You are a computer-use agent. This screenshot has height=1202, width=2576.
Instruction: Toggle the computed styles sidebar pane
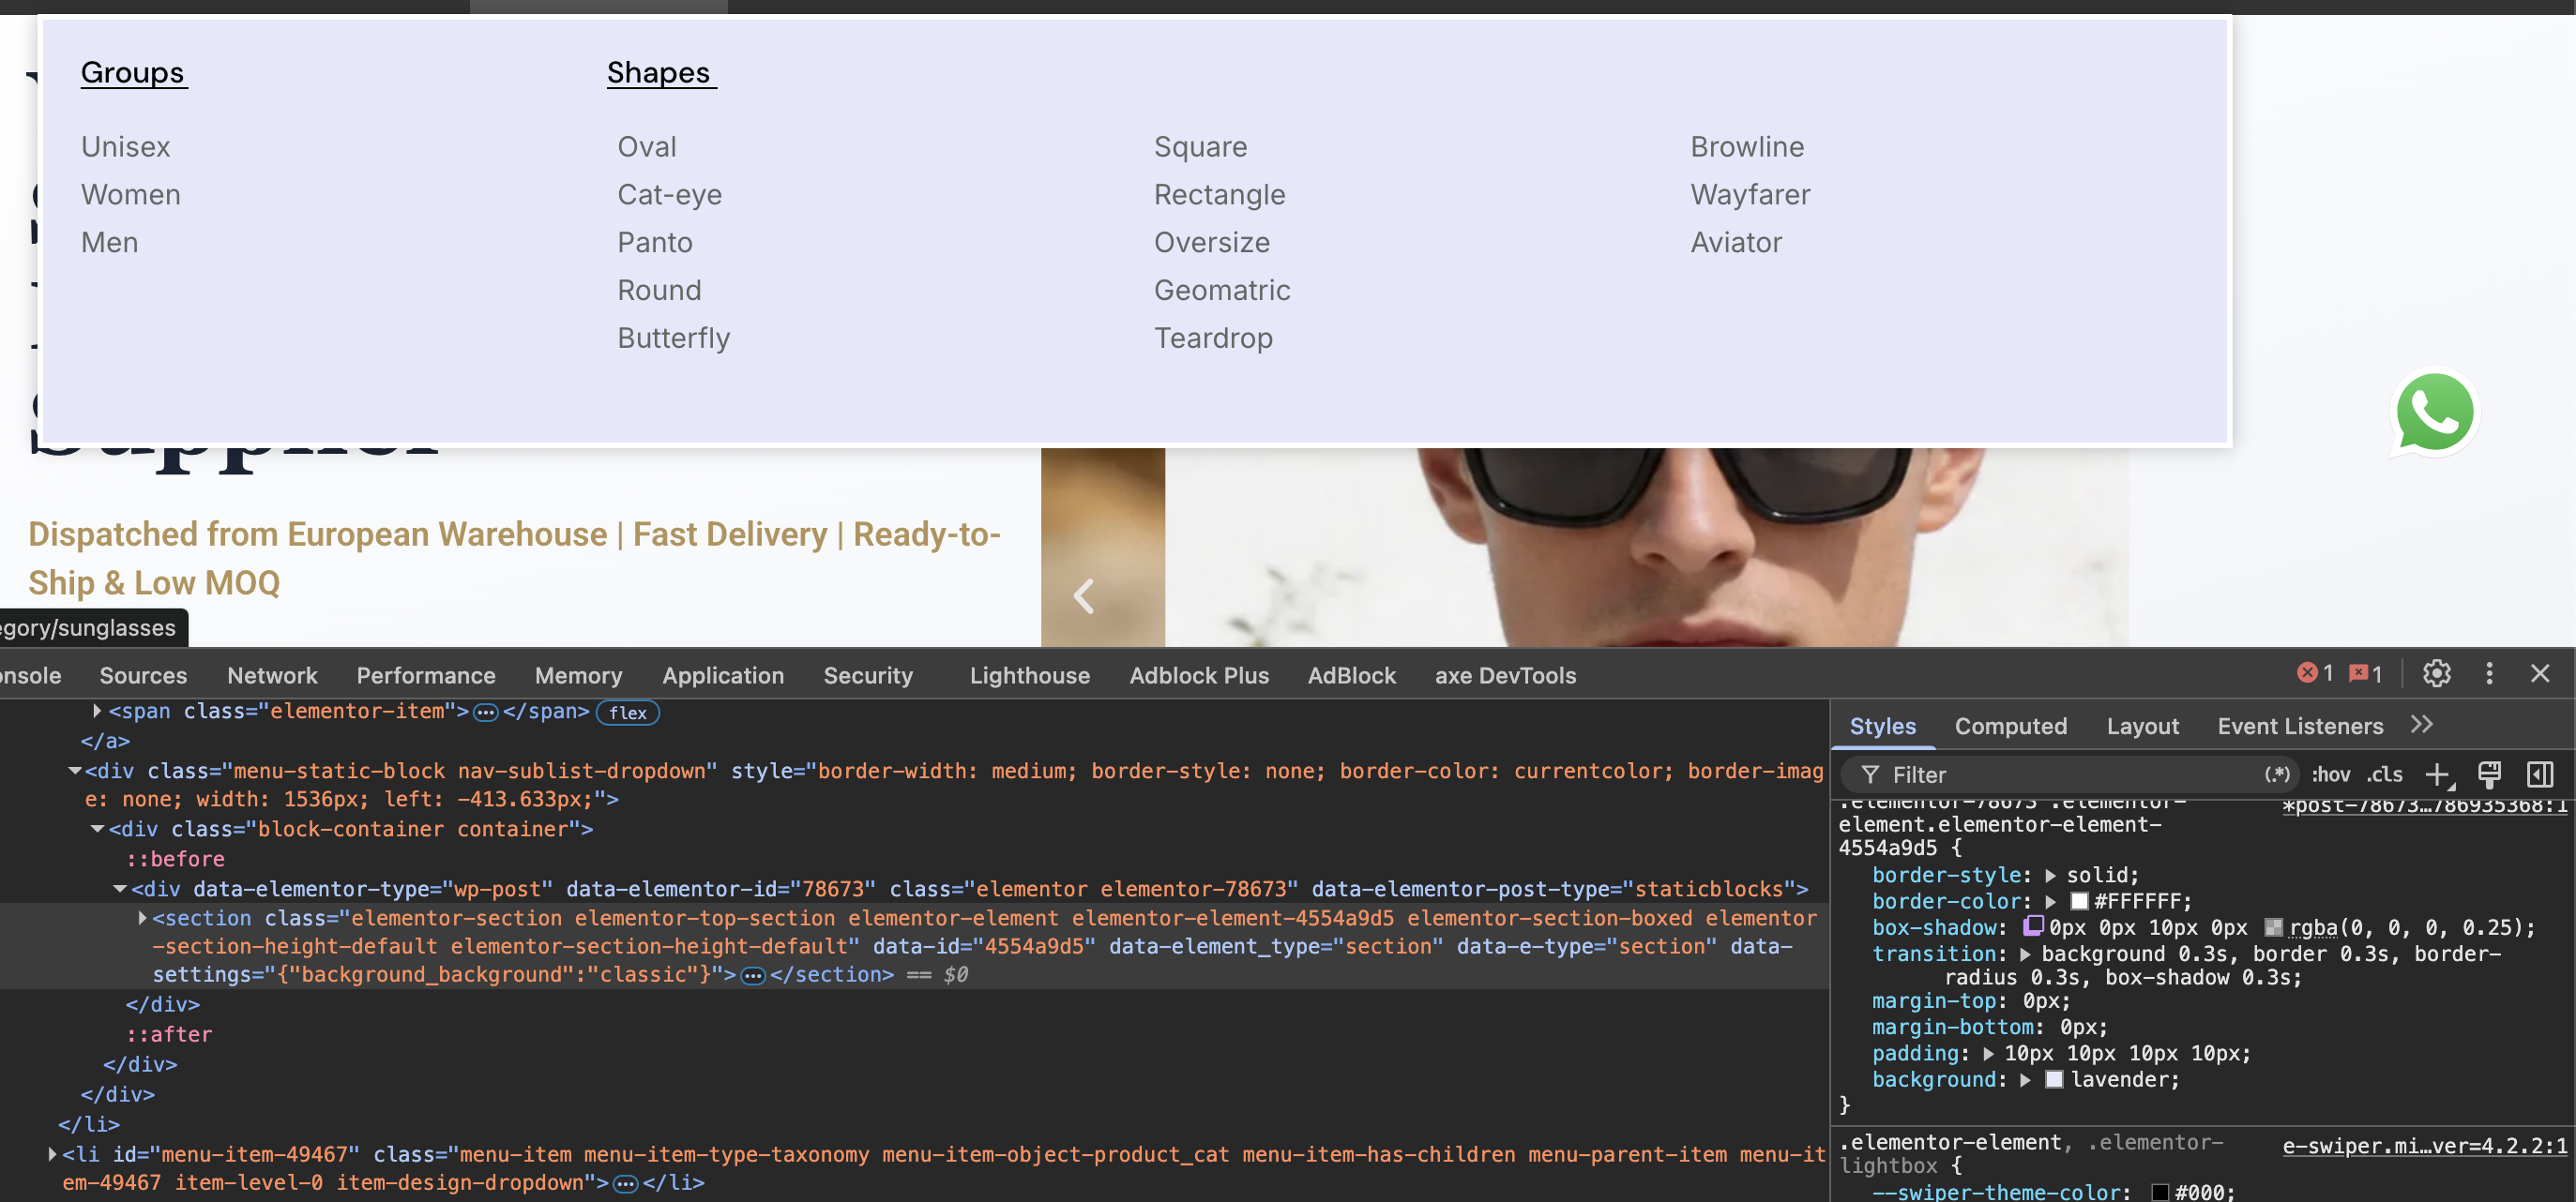(x=2540, y=774)
